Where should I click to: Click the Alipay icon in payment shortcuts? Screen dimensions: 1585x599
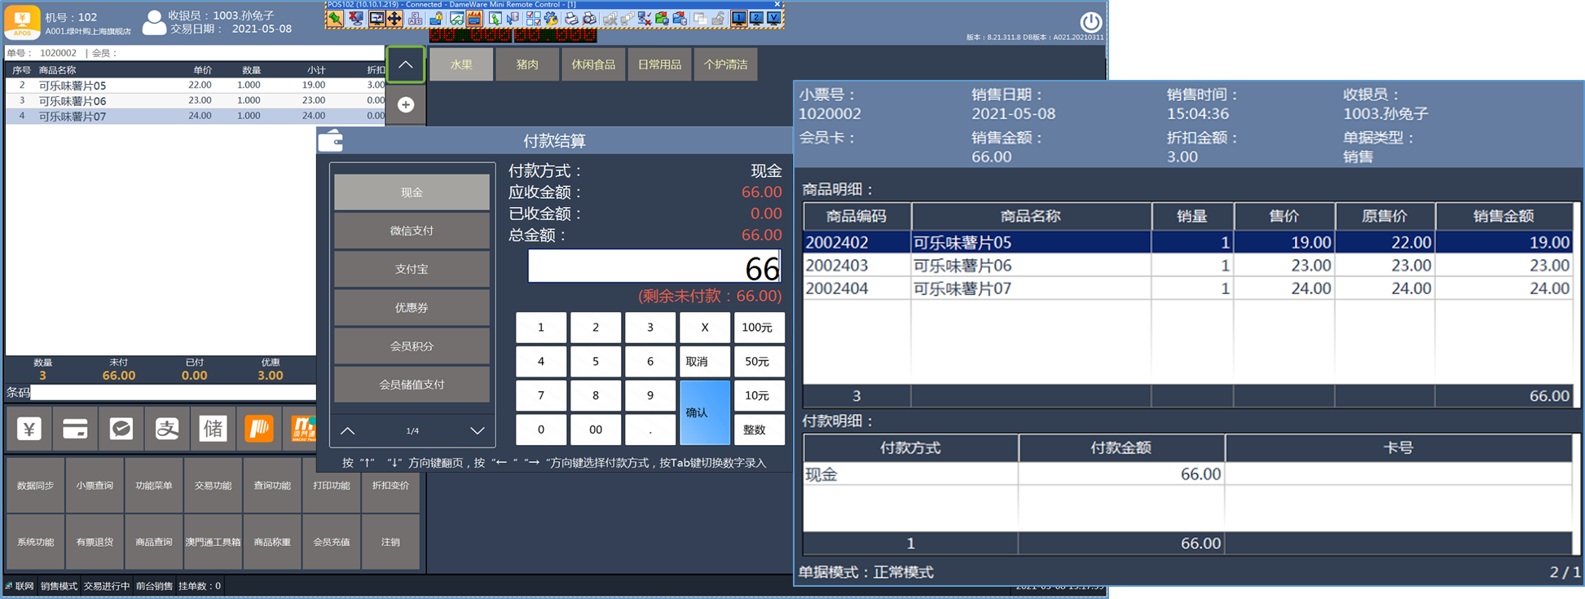point(167,429)
